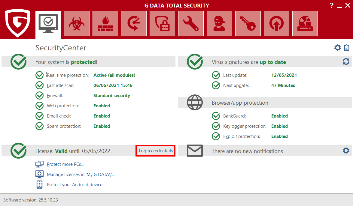The width and height of the screenshot is (353, 206).
Task: Open the logs clipboard icon
Action: (347, 48)
